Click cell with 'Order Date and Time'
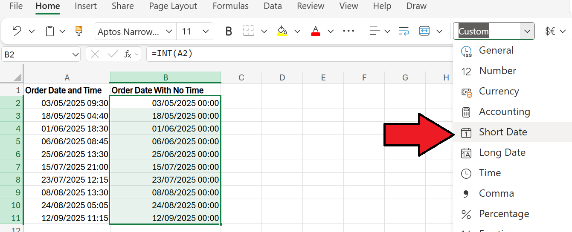This screenshot has width=572, height=232. pyautogui.click(x=67, y=90)
